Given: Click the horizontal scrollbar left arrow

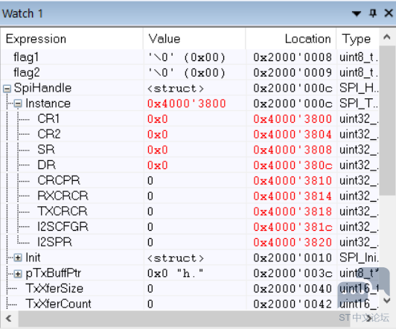Looking at the screenshot, I should click(x=9, y=318).
